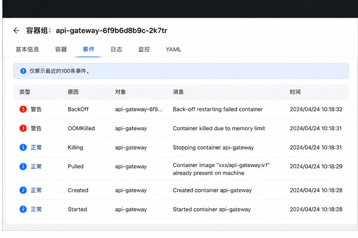Click the message about image already present on machine
This screenshot has width=358, height=238.
point(221,169)
